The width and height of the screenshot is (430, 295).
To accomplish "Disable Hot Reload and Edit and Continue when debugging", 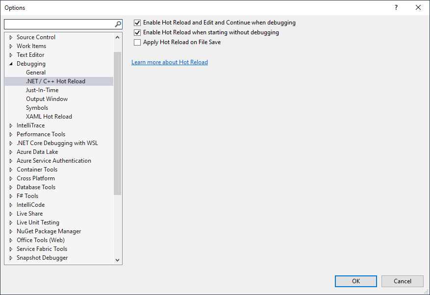I will [137, 23].
